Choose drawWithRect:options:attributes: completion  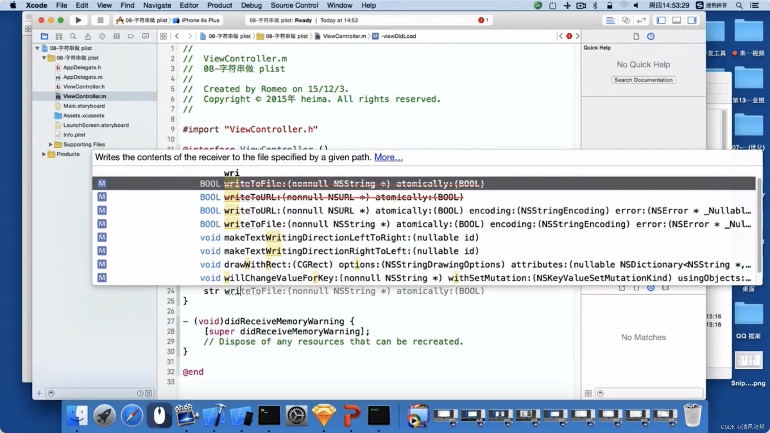(424, 264)
